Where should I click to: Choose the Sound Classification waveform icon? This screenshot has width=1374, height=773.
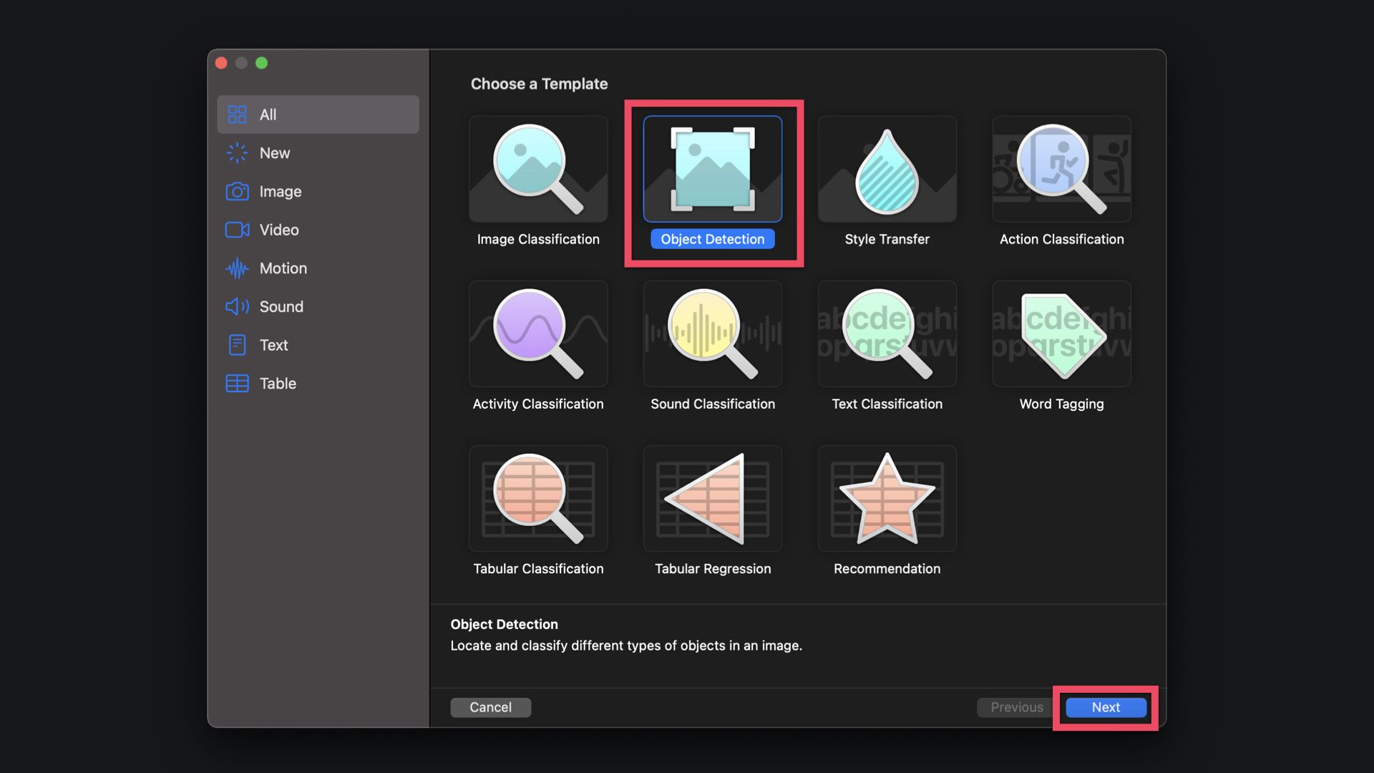coord(712,334)
